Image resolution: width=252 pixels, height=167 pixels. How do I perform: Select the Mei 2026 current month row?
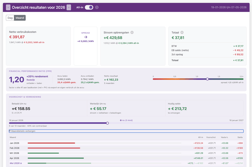point(126,163)
